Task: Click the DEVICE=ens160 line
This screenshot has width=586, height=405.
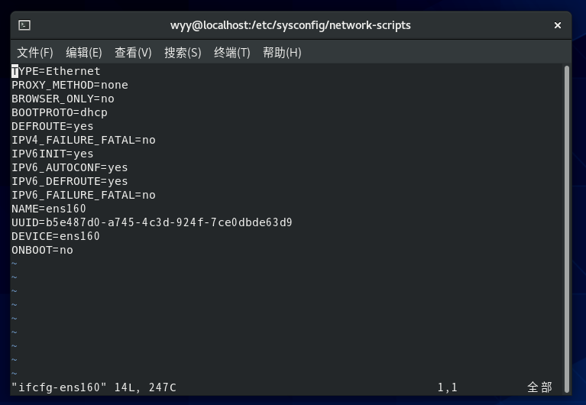Action: click(56, 236)
